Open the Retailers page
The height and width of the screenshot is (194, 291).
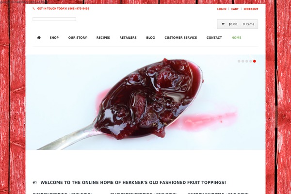(x=128, y=38)
